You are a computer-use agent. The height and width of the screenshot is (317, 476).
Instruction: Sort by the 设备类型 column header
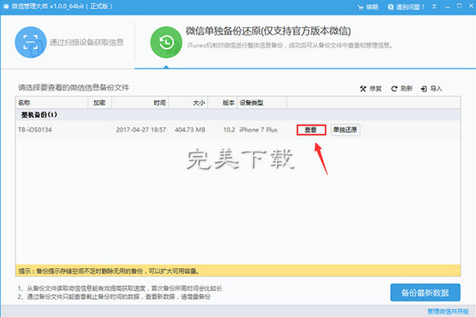coord(261,103)
